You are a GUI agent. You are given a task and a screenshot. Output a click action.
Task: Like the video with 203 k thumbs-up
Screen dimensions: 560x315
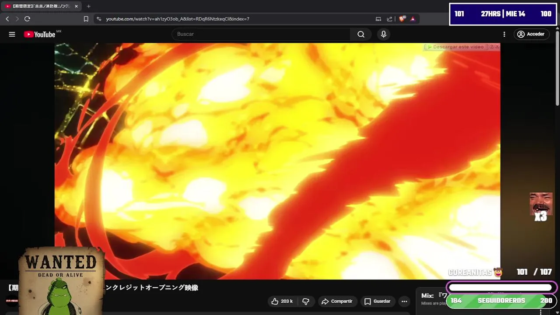[282, 301]
